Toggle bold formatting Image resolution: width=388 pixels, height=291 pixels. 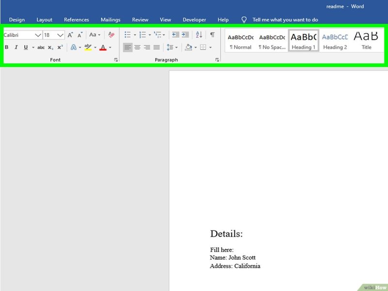(7, 47)
